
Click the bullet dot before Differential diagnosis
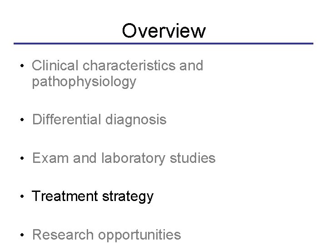(x=22, y=120)
